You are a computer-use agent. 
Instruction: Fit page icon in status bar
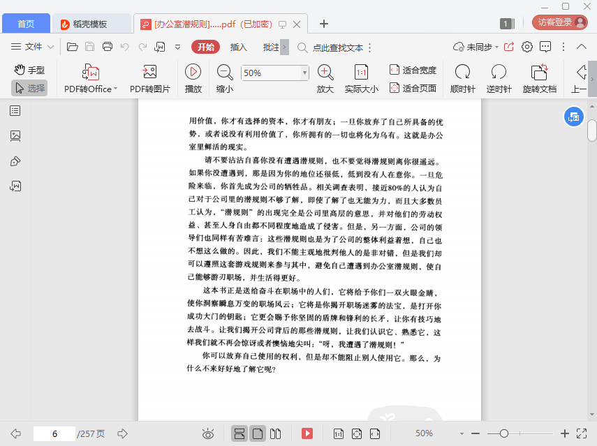(x=357, y=433)
